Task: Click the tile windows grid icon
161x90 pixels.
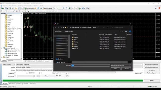Action: click(x=69, y=8)
